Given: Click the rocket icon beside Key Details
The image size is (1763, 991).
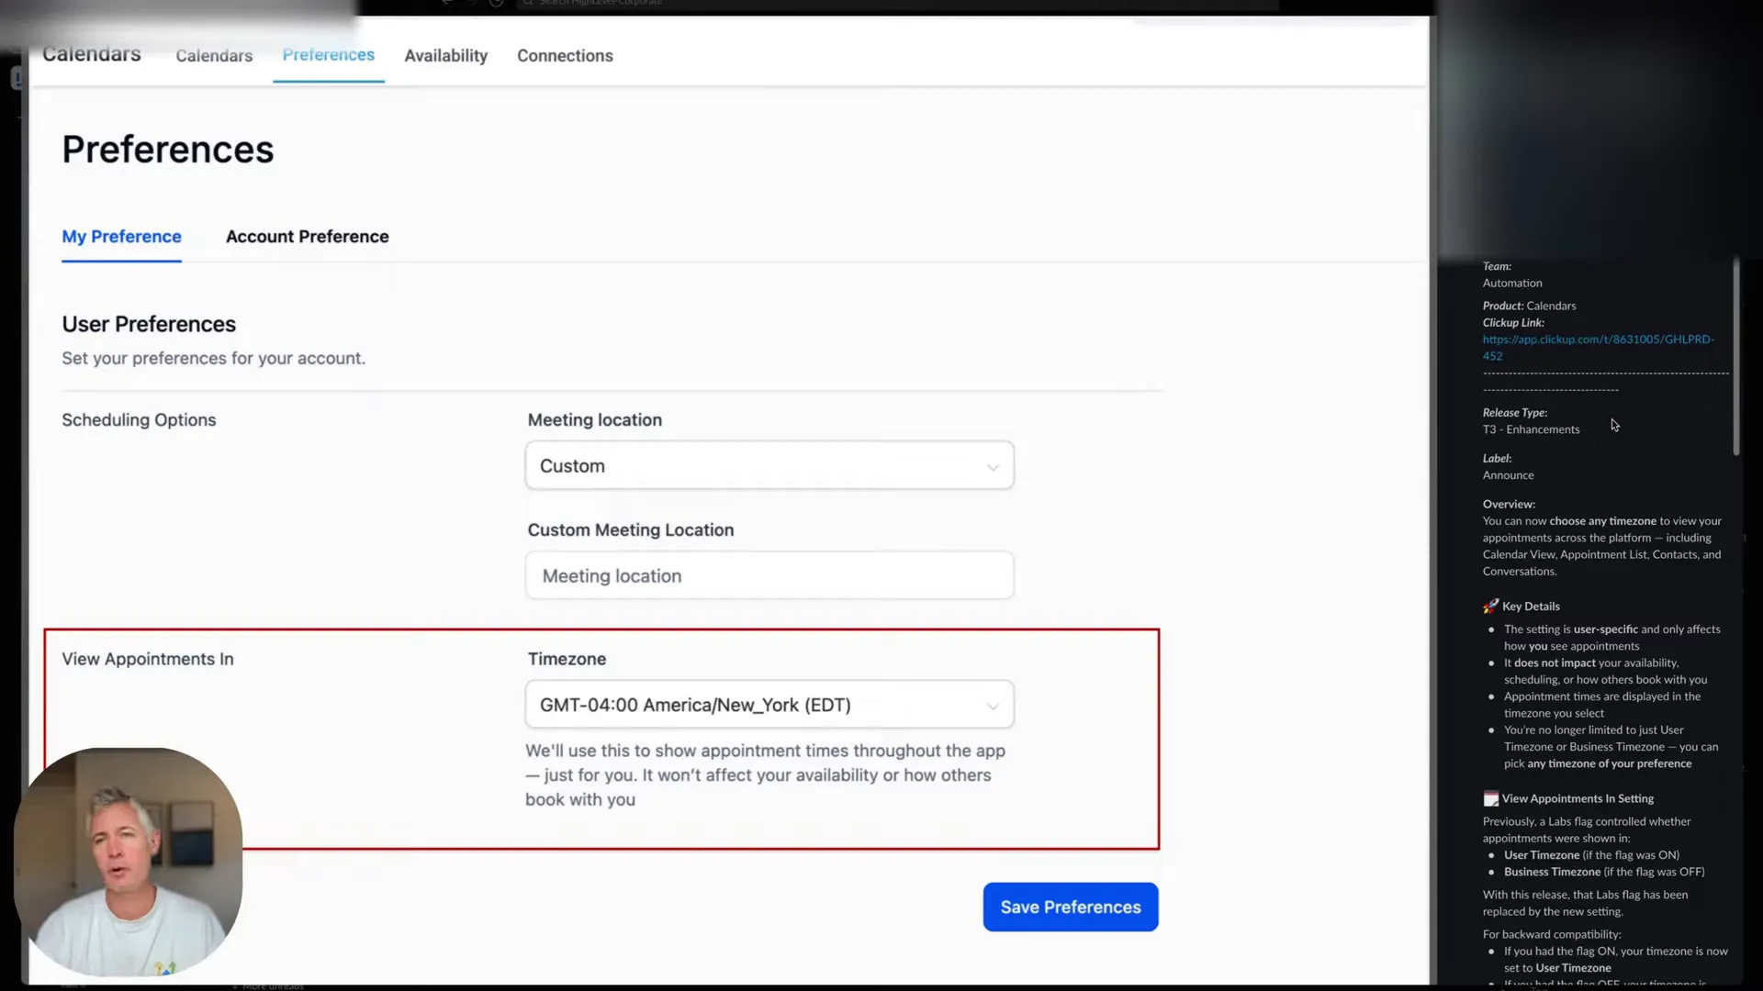Looking at the screenshot, I should (x=1490, y=607).
